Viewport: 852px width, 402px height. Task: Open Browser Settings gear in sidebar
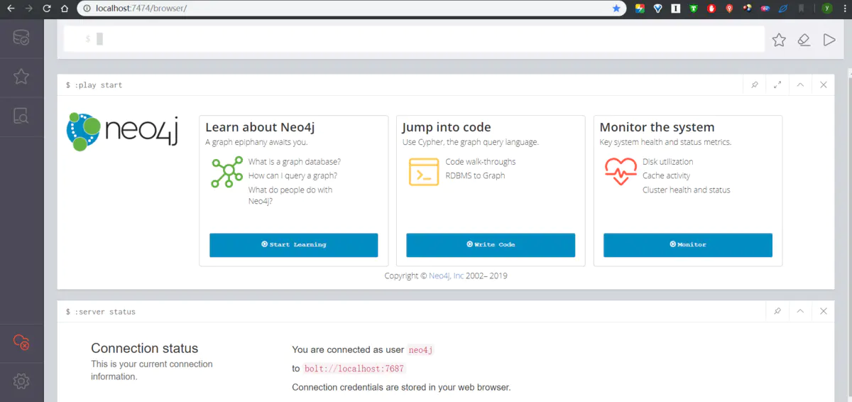tap(21, 381)
